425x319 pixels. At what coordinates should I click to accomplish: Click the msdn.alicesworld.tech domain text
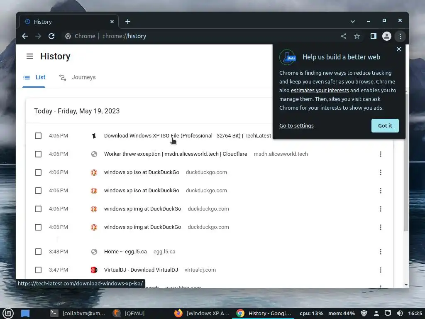281,154
